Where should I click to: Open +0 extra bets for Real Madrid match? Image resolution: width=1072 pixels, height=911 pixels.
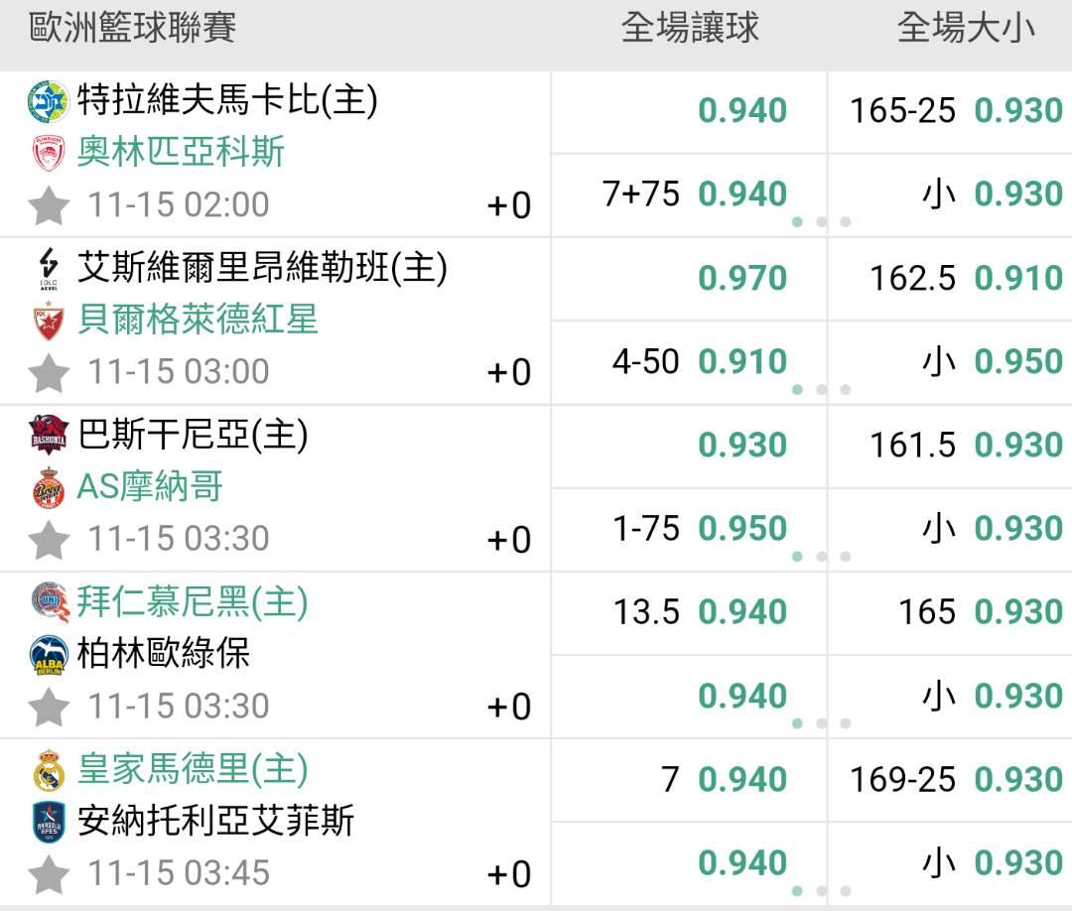(x=508, y=874)
